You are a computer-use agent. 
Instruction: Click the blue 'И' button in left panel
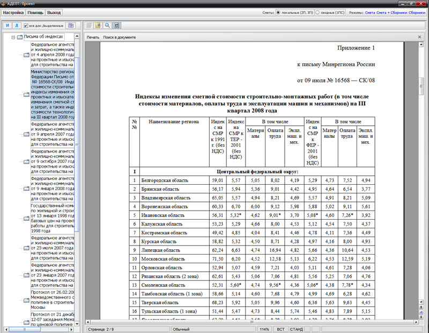coord(8,25)
